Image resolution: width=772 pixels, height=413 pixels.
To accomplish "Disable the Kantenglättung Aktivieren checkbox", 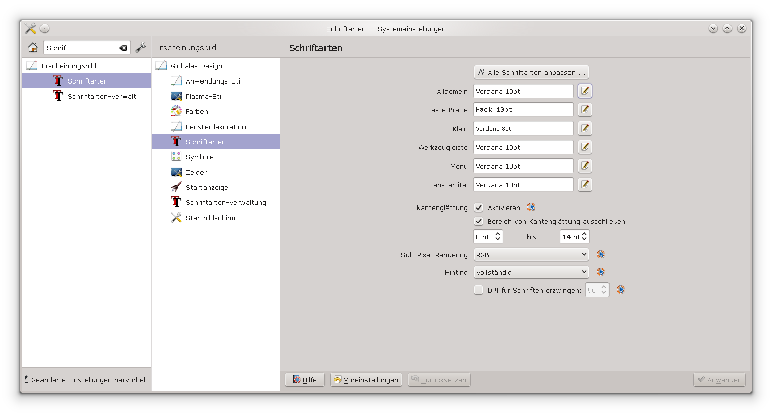I will pyautogui.click(x=479, y=208).
